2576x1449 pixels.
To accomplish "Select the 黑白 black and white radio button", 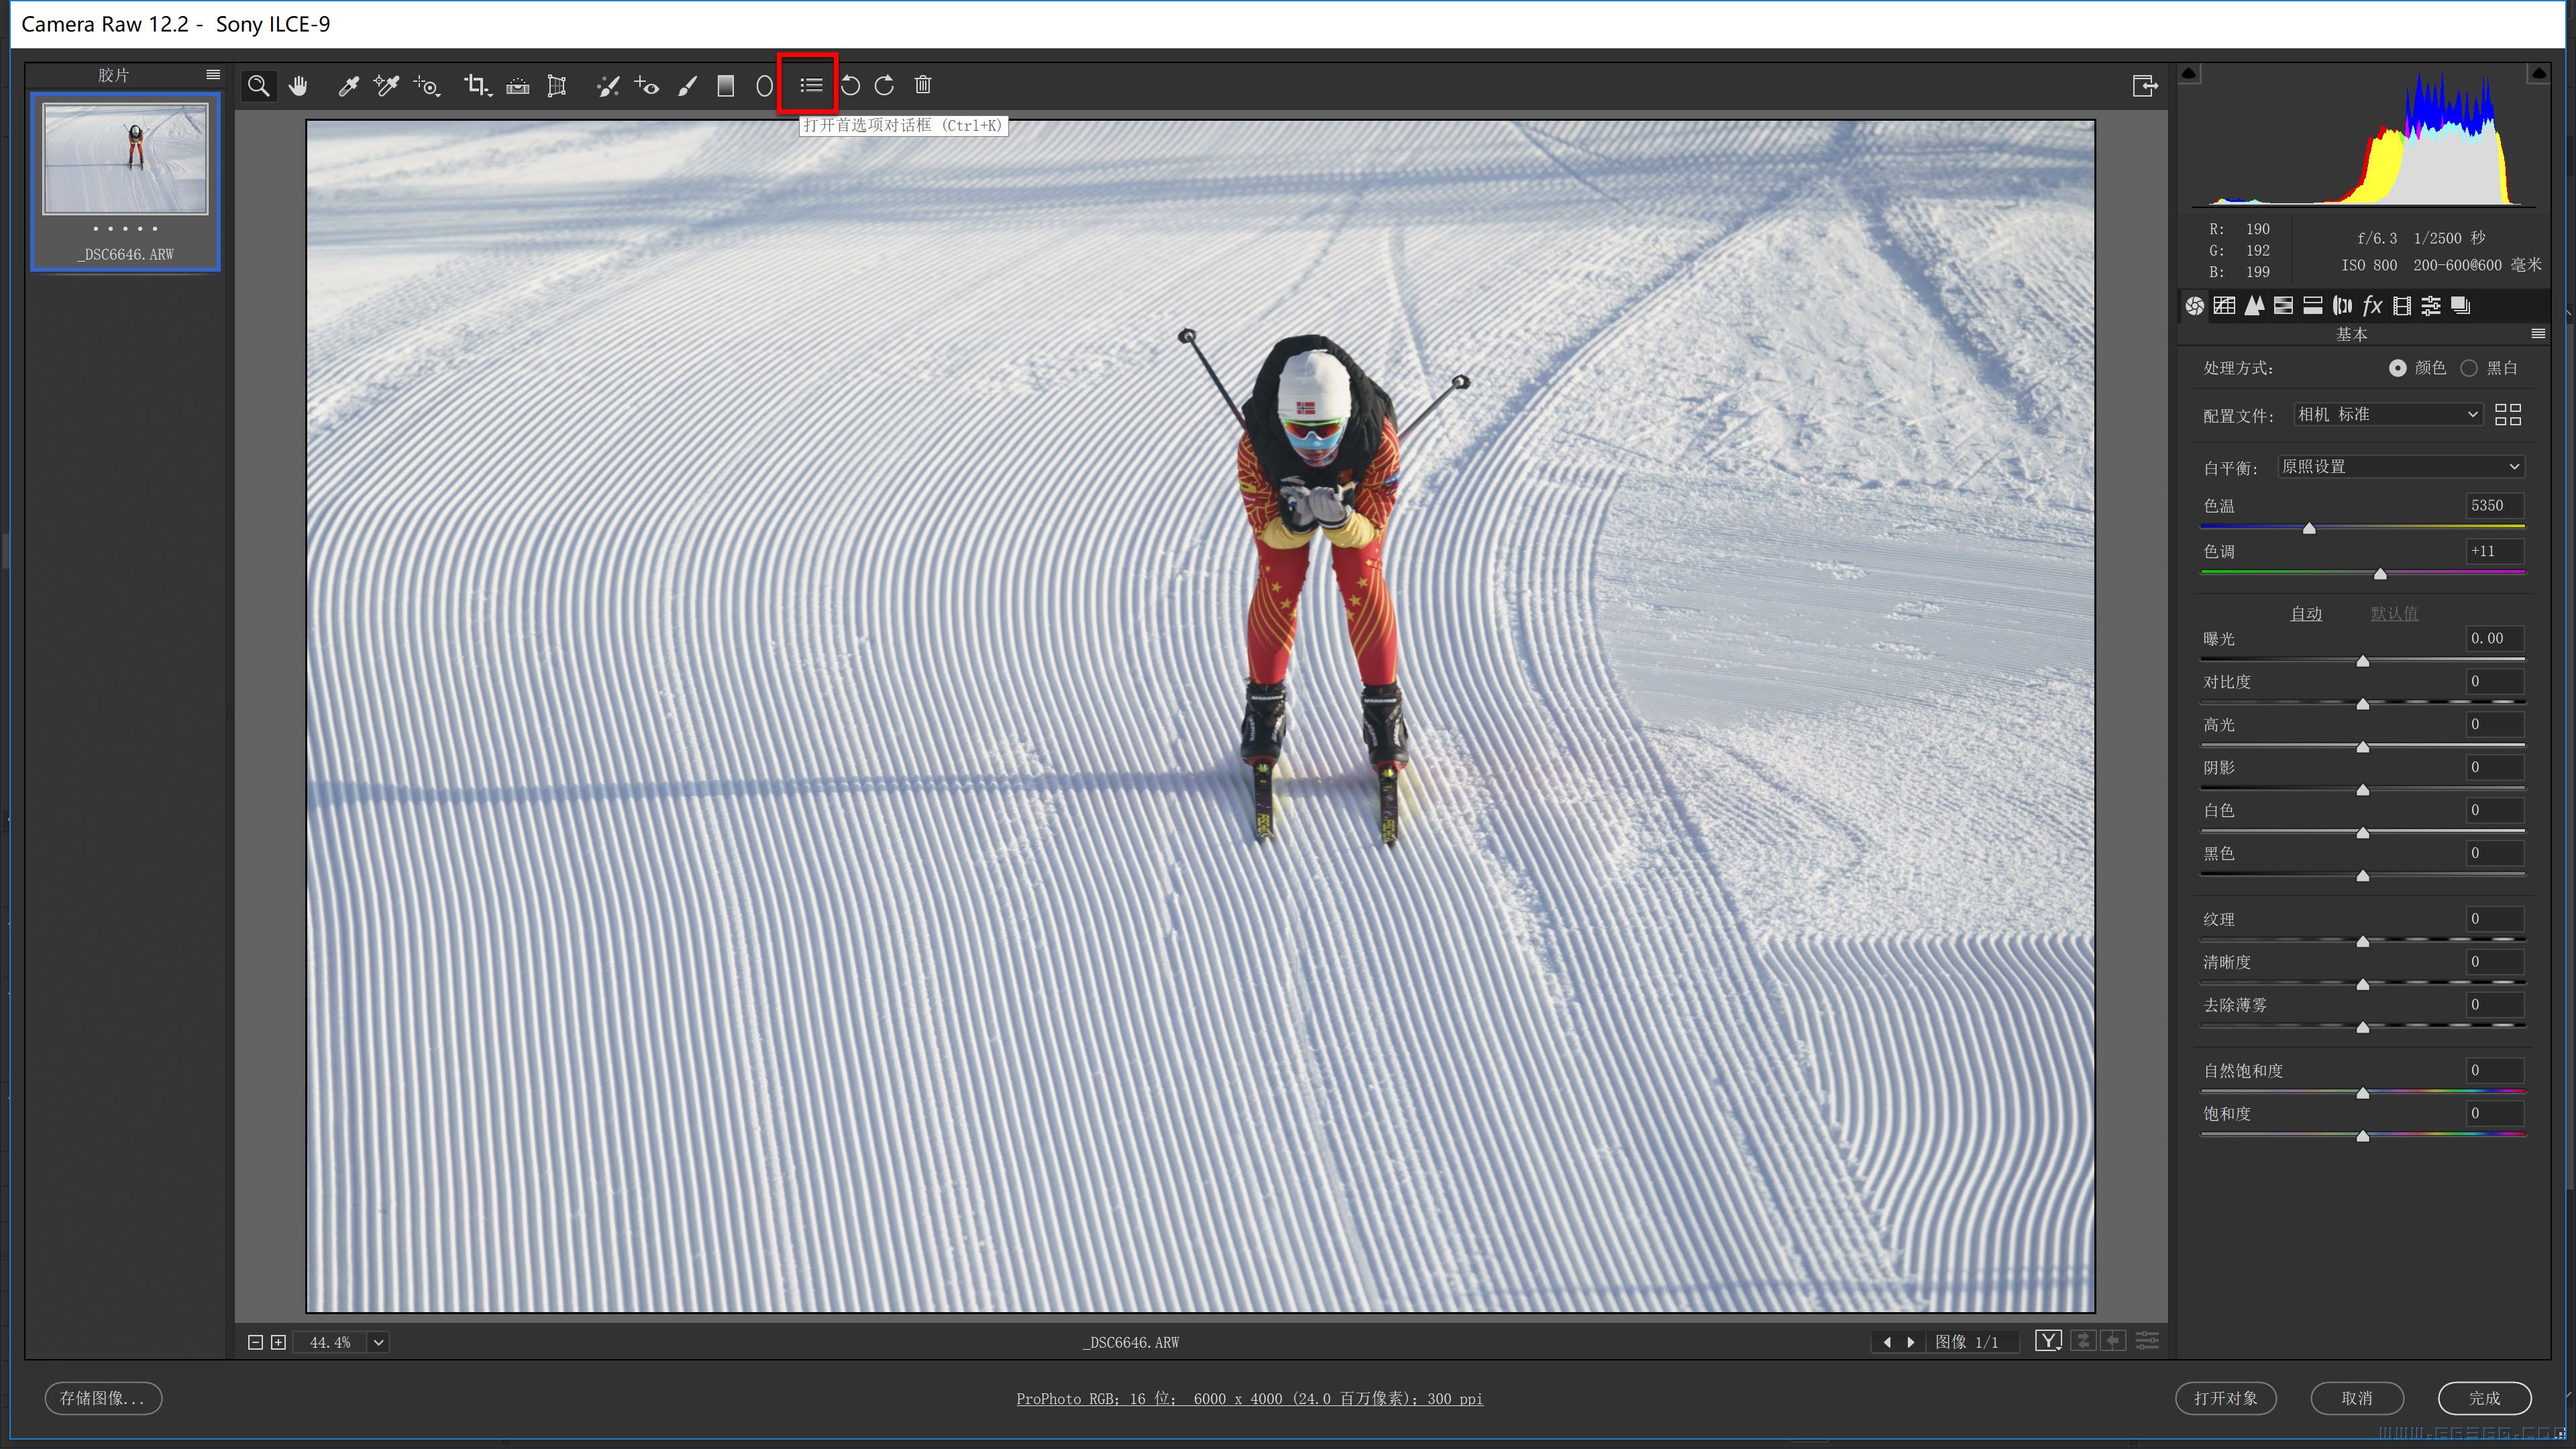I will click(x=2469, y=368).
